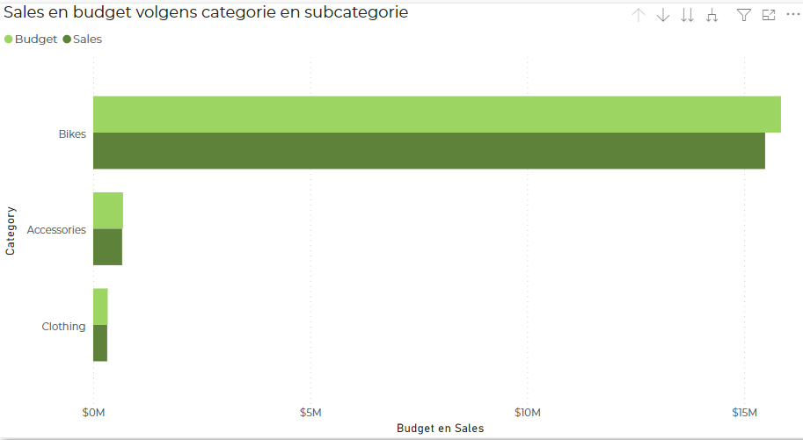
Task: Go to next hierarchy level icon
Action: pos(687,15)
